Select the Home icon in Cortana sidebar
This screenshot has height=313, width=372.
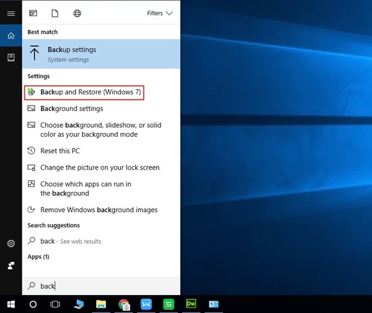pos(11,35)
